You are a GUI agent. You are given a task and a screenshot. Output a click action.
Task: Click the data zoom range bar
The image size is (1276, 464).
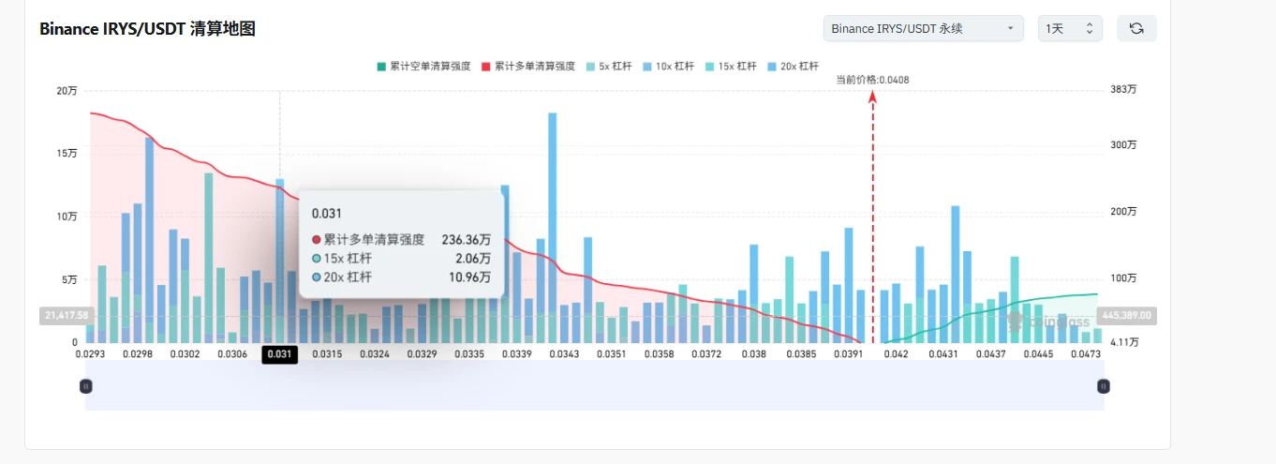(594, 385)
